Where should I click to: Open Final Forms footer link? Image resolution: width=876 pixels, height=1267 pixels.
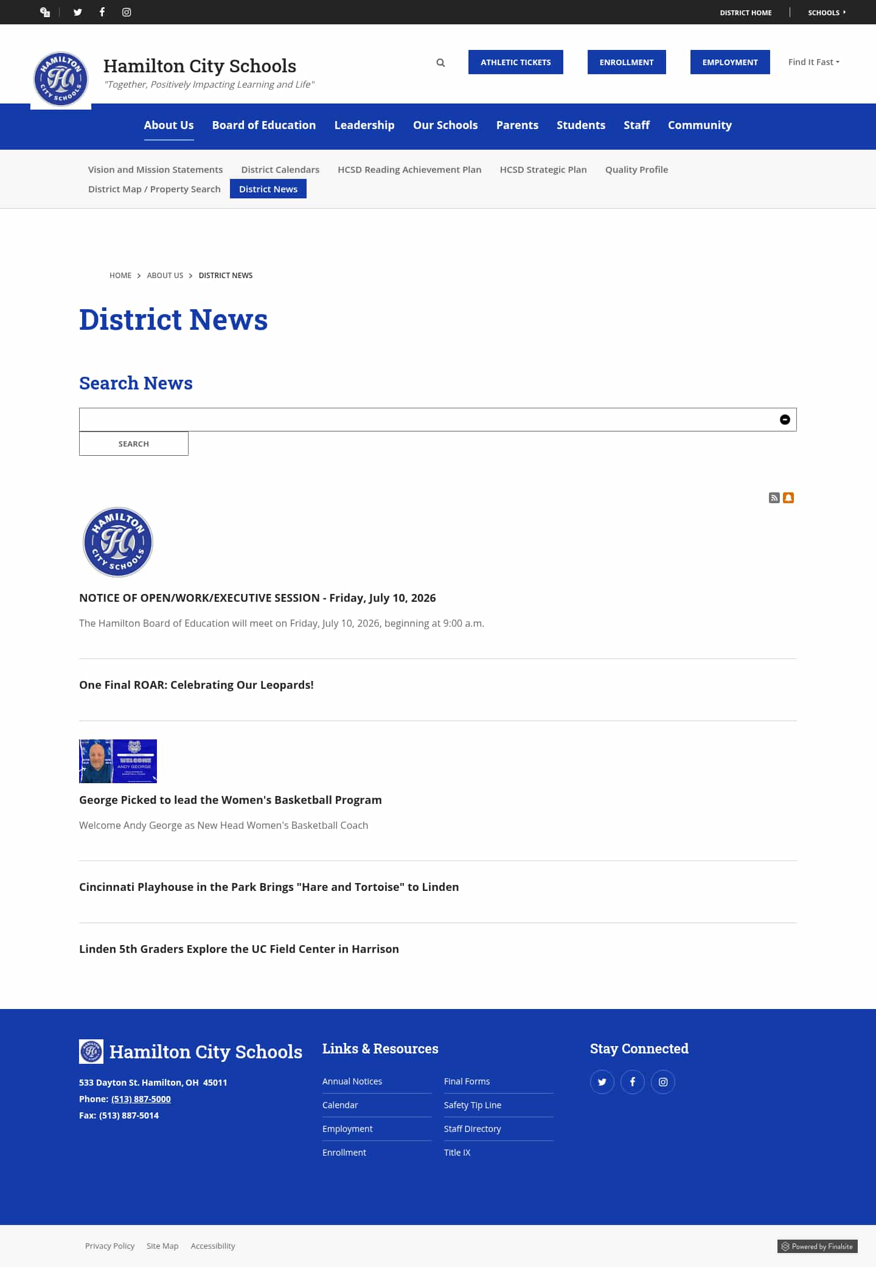[x=467, y=1081]
